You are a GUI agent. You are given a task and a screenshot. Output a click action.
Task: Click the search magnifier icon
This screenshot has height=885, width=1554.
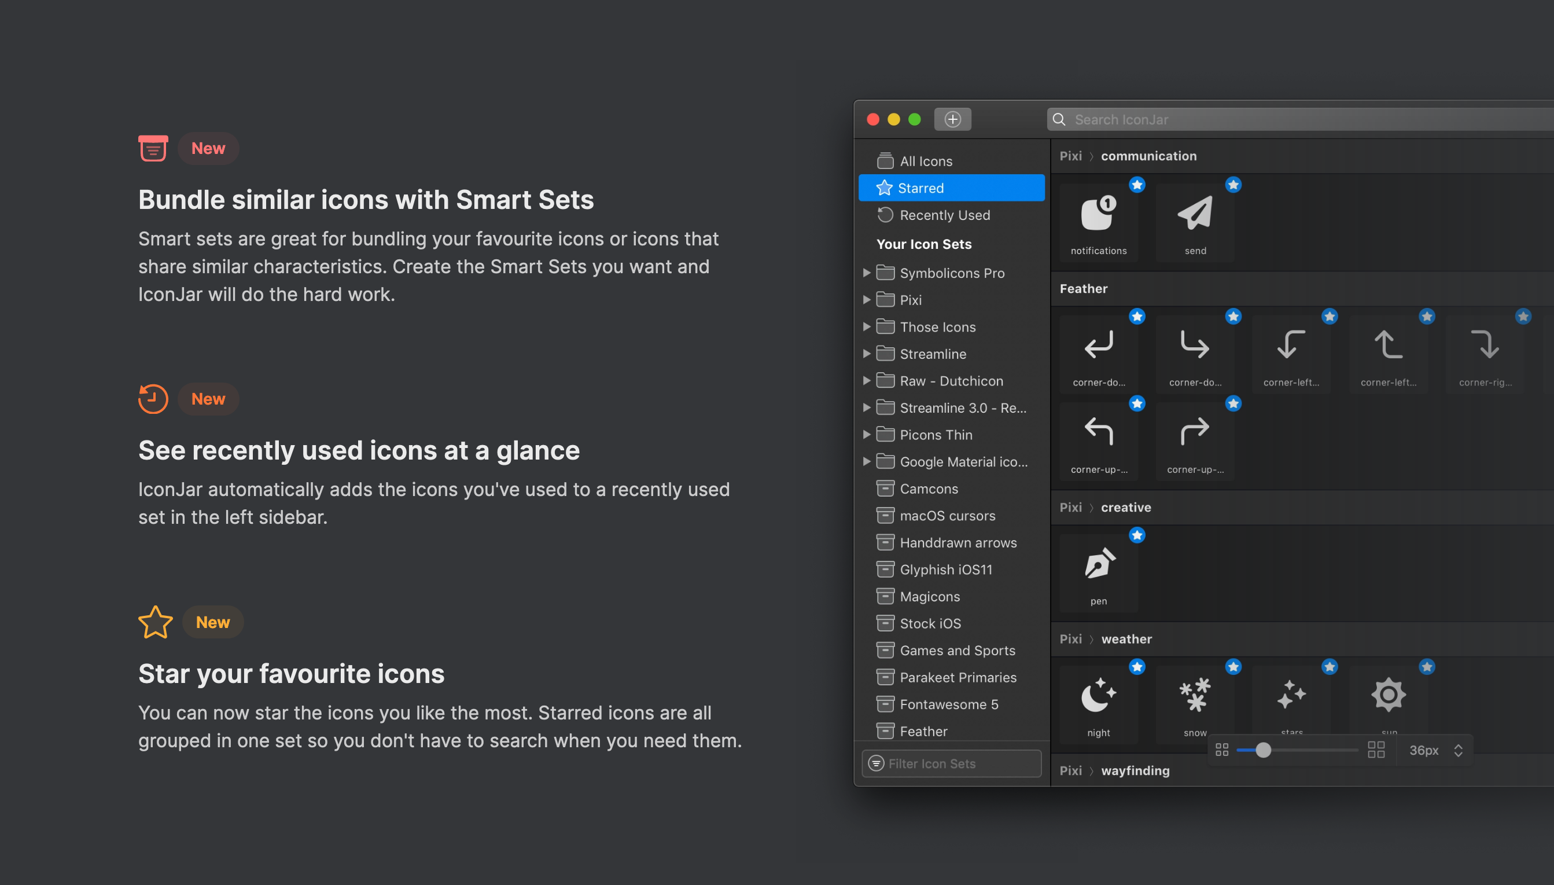[x=1059, y=119]
